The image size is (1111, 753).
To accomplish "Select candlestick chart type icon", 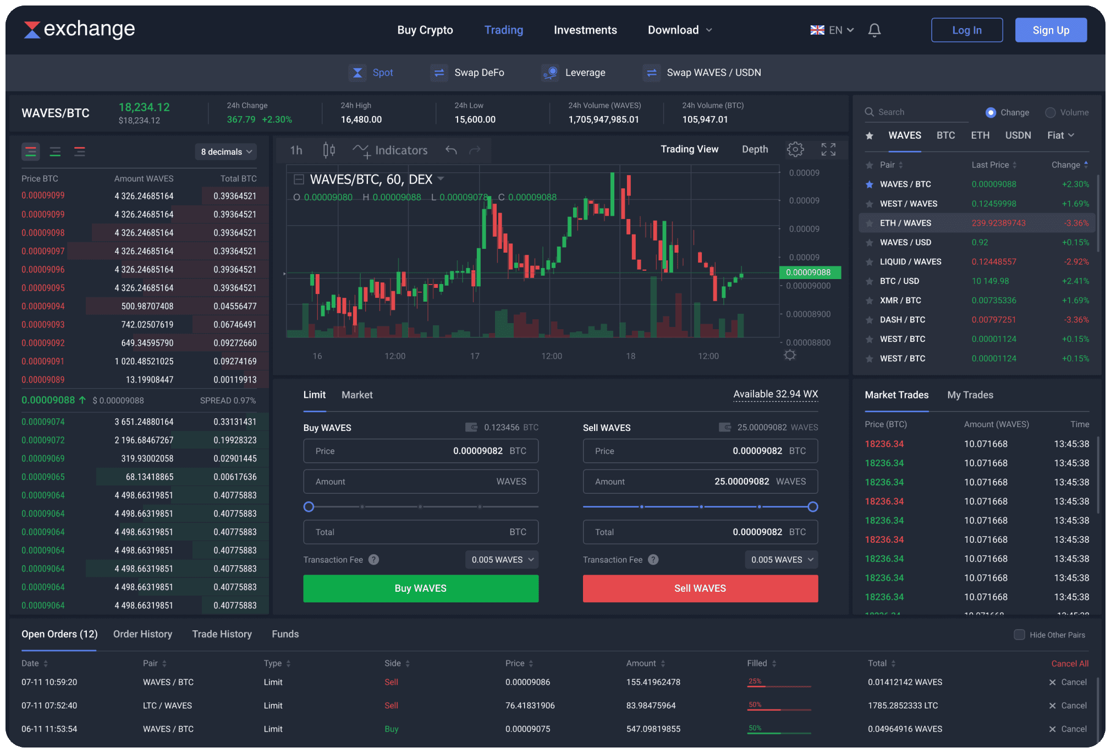I will click(329, 150).
